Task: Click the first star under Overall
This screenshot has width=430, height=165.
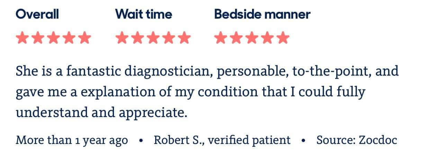Action: (22, 38)
